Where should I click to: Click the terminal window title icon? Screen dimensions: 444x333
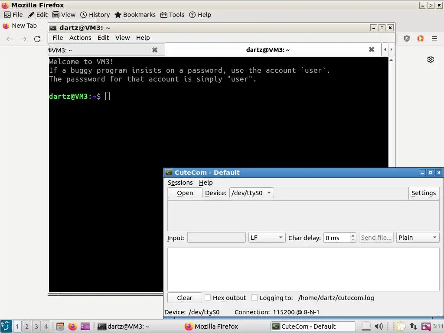coord(53,28)
